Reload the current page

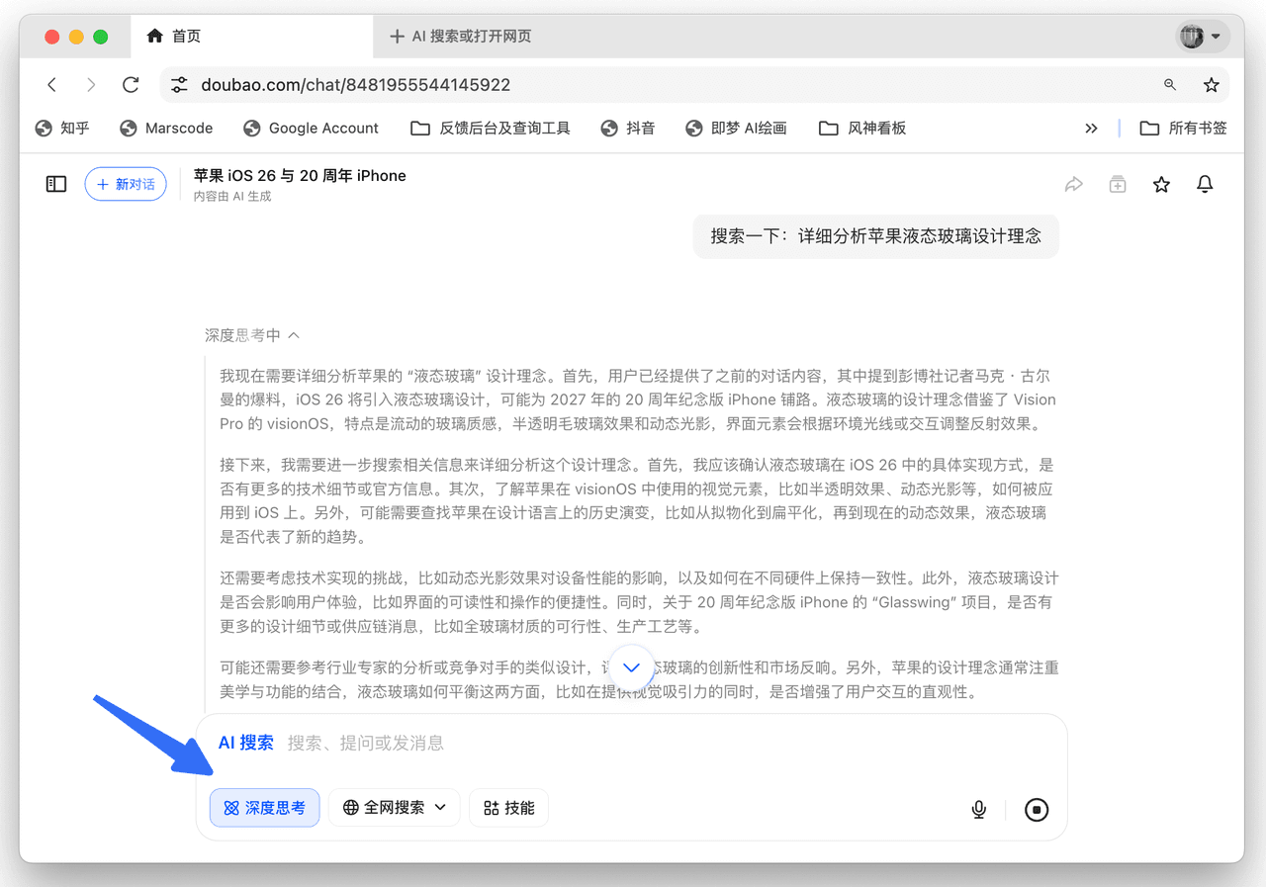131,85
